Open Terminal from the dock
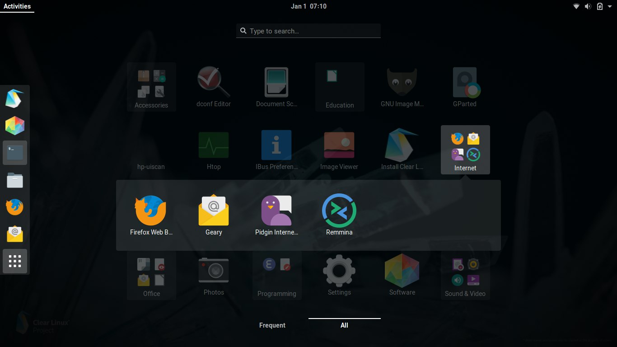This screenshot has height=347, width=617. click(15, 153)
